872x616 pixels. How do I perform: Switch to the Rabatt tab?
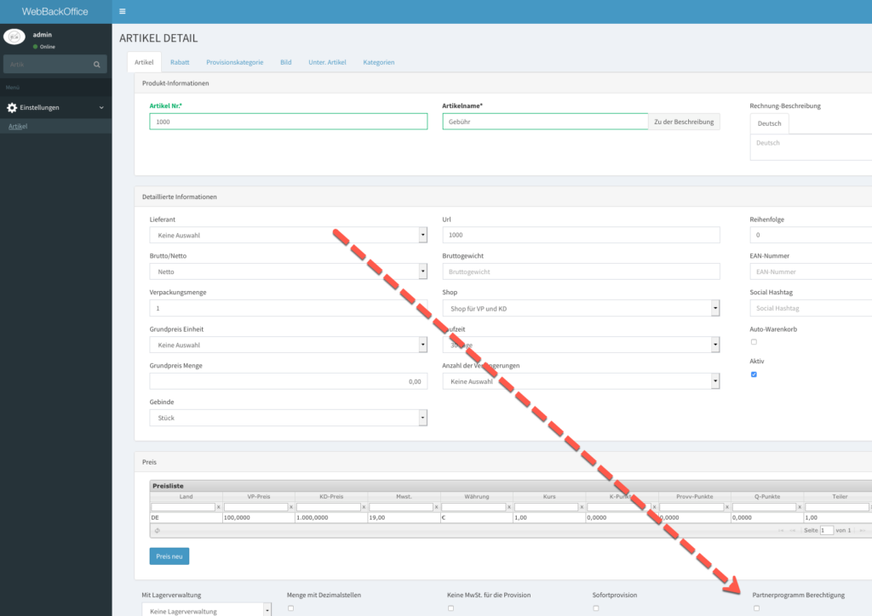click(x=180, y=62)
